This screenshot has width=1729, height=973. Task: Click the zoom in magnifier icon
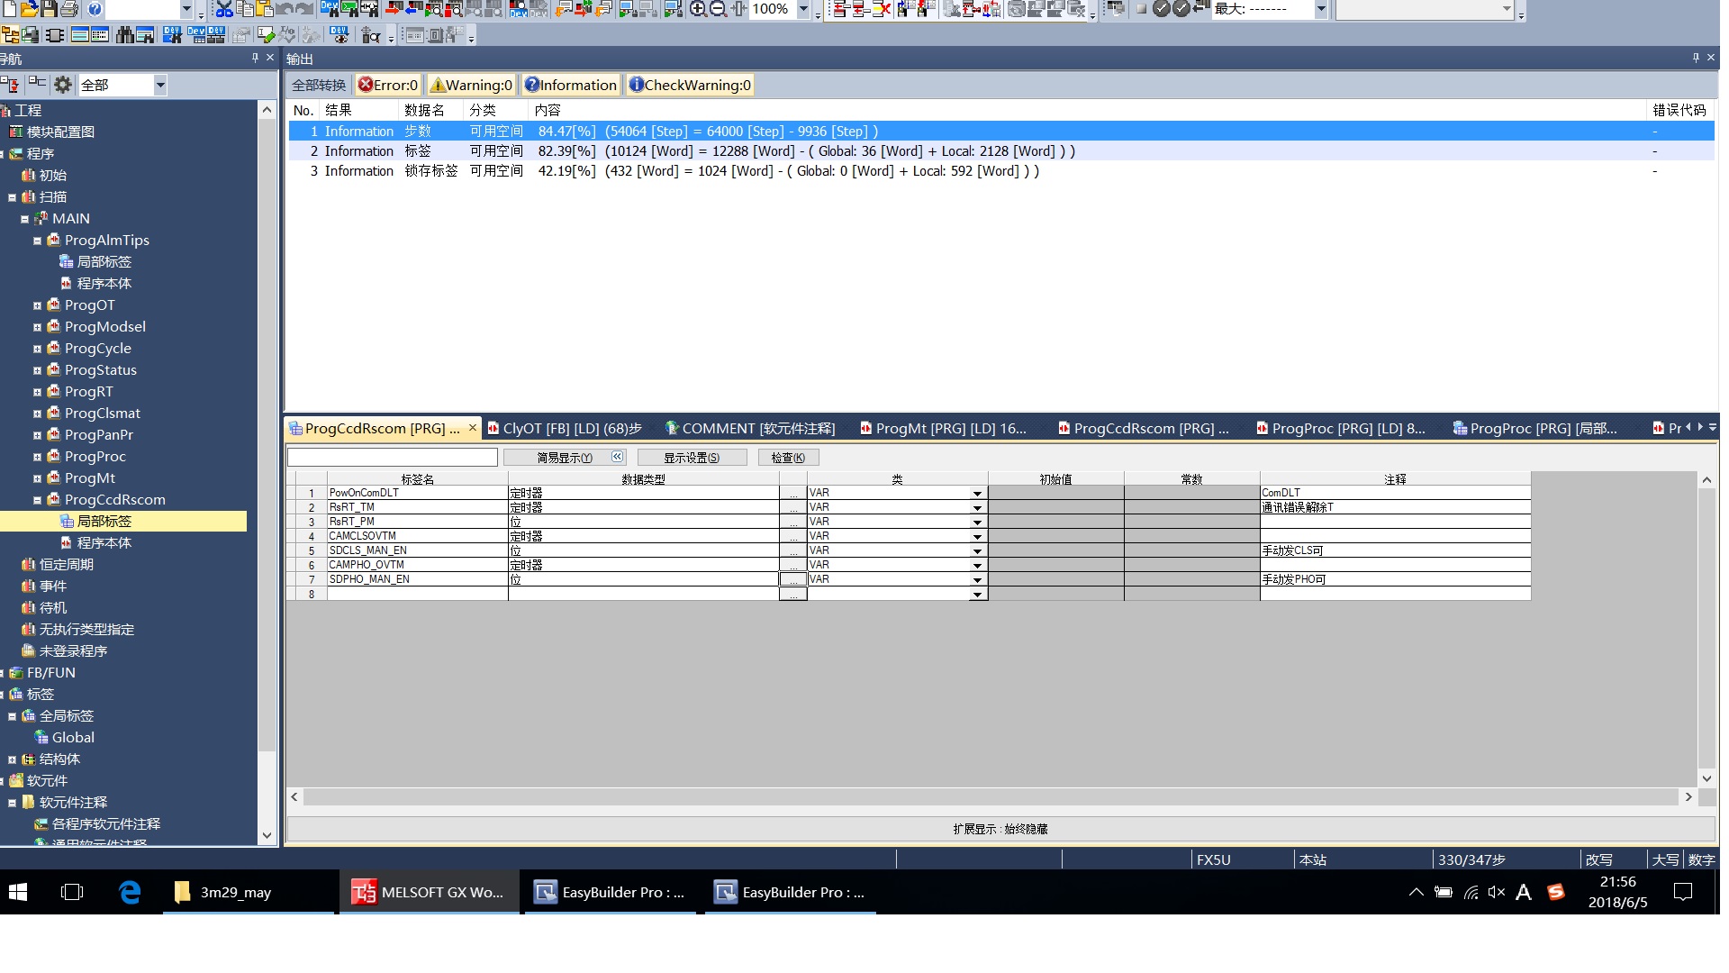coord(698,9)
